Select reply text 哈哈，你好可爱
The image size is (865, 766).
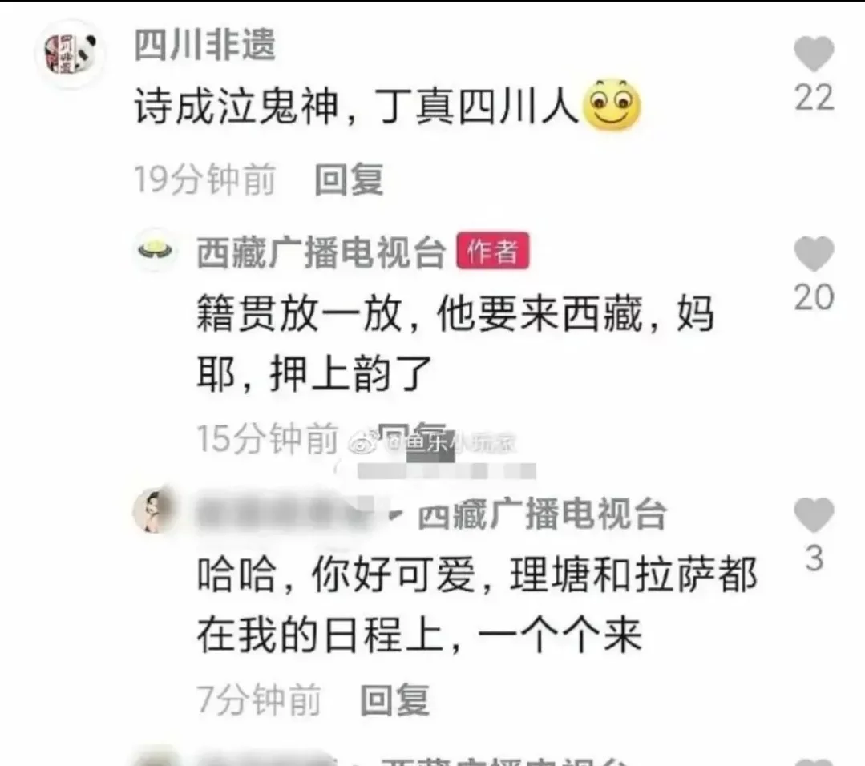(336, 574)
